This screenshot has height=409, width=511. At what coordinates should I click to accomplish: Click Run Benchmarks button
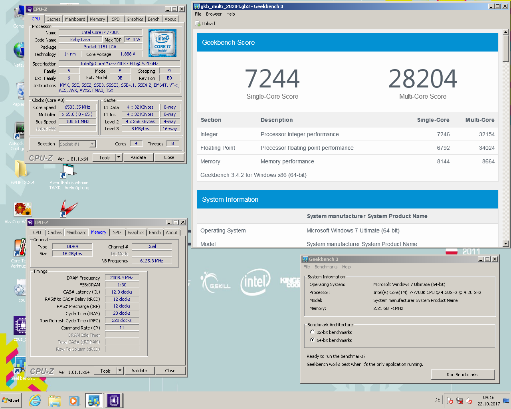point(463,375)
